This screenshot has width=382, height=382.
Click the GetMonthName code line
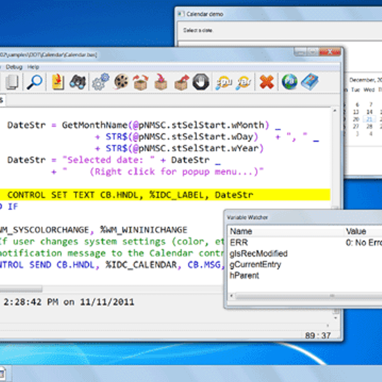pos(144,125)
